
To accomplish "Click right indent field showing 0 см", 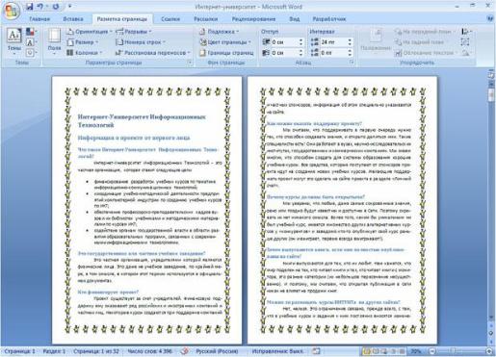I will point(284,53).
